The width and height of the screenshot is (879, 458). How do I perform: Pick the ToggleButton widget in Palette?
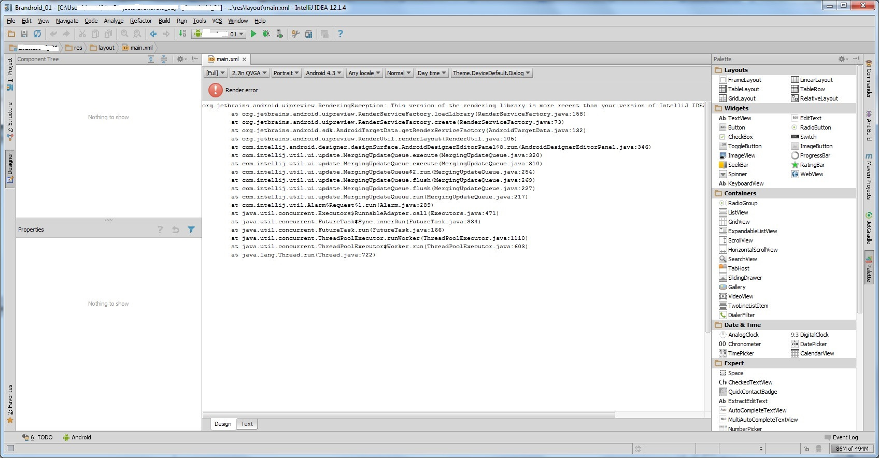tap(740, 146)
